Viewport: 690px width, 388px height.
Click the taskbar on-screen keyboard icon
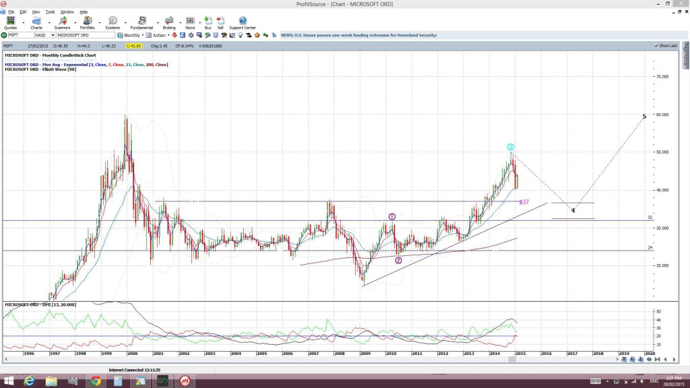click(x=596, y=381)
